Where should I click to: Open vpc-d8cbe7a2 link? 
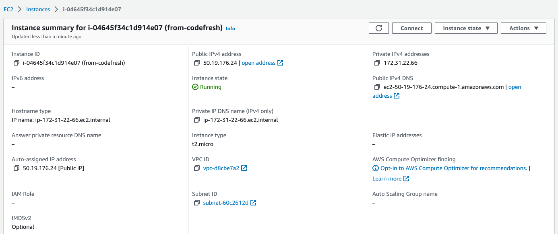tap(225, 168)
